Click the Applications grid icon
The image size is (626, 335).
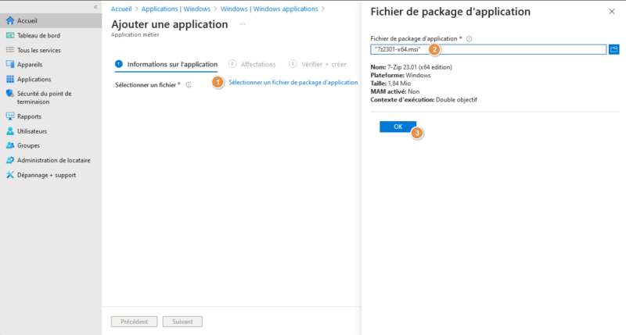(10, 79)
